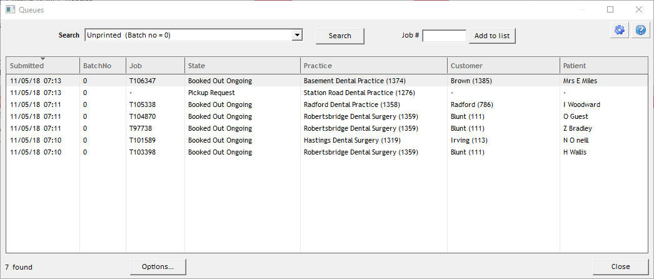Image resolution: width=654 pixels, height=279 pixels.
Task: Click the Patient column header
Action: pos(575,66)
